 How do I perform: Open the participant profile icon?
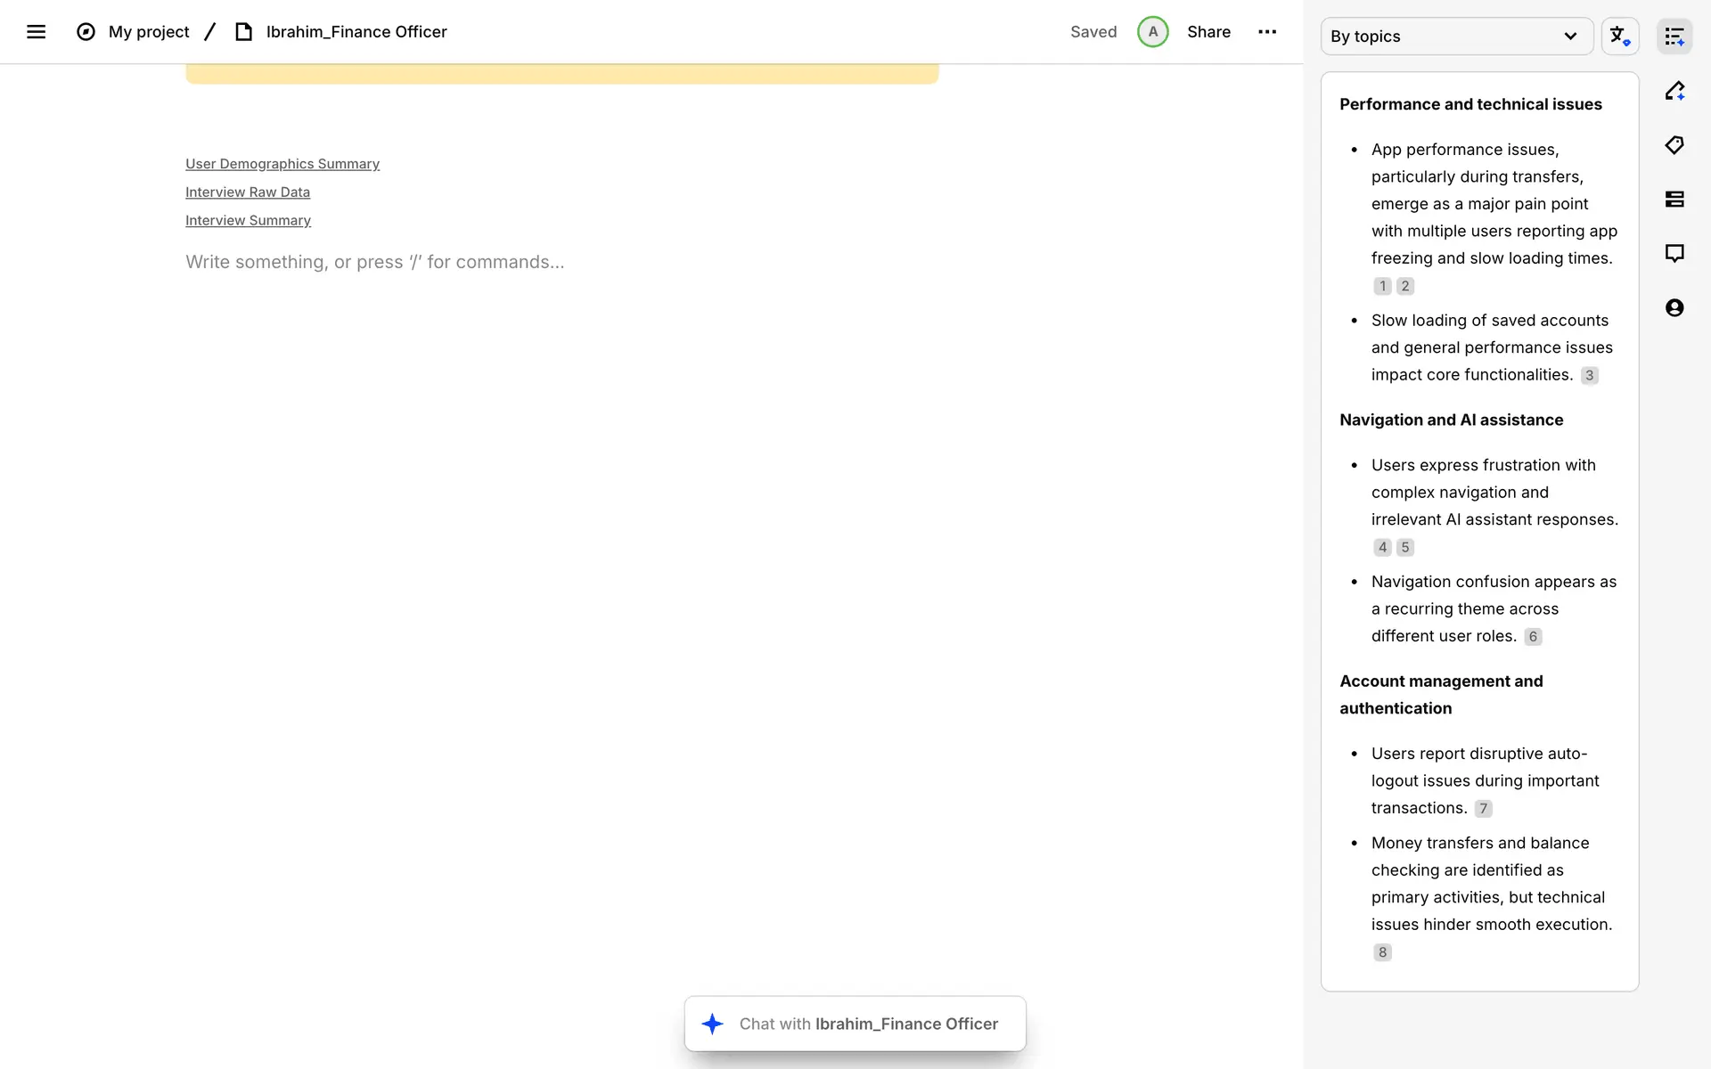1674,308
